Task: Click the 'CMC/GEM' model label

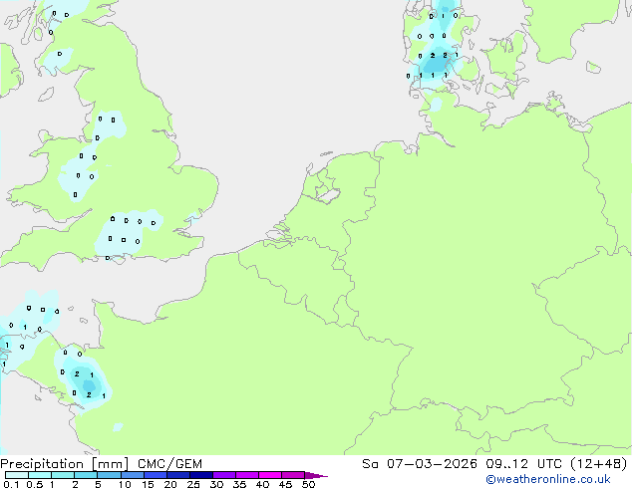Action: (x=169, y=464)
